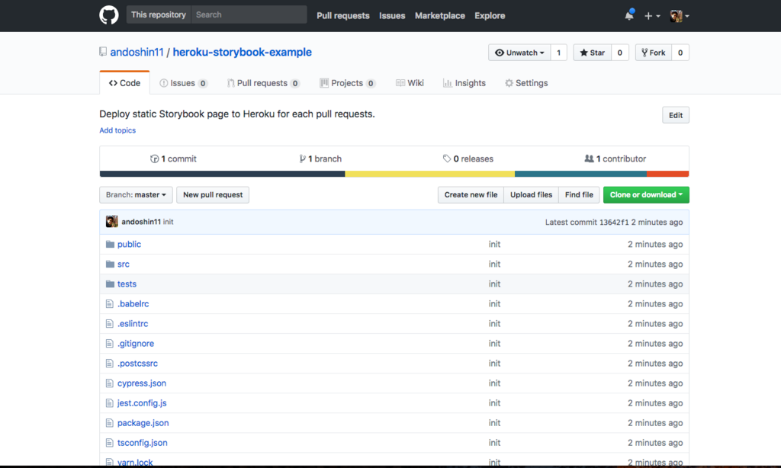
Task: Open the Branch: master dropdown
Action: (x=136, y=194)
